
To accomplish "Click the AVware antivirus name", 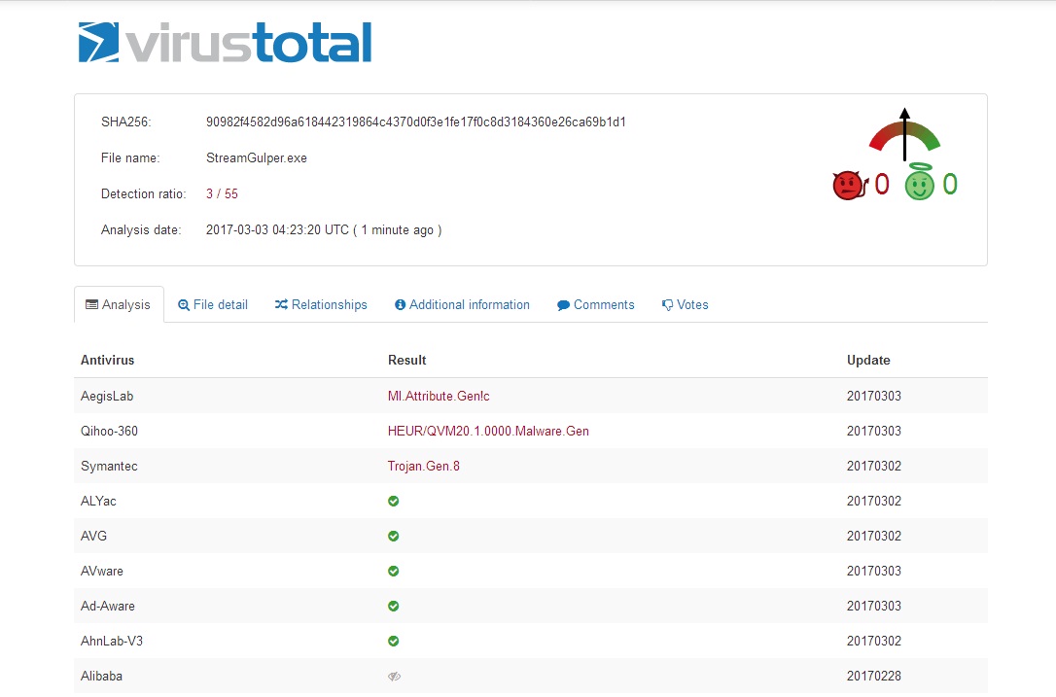I will tap(102, 571).
